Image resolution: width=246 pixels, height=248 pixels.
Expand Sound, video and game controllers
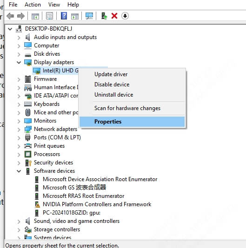point(19,222)
